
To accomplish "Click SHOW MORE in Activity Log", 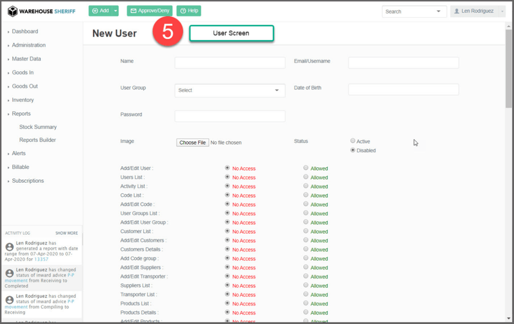I will 66,233.
